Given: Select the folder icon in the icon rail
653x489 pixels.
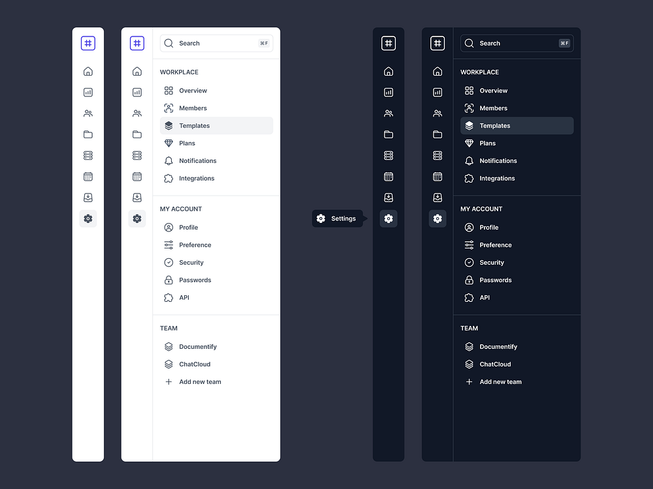Looking at the screenshot, I should pos(88,134).
